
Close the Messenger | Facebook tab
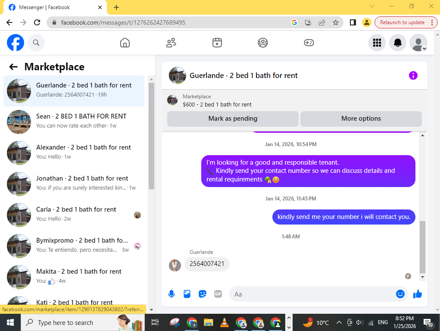(x=100, y=7)
